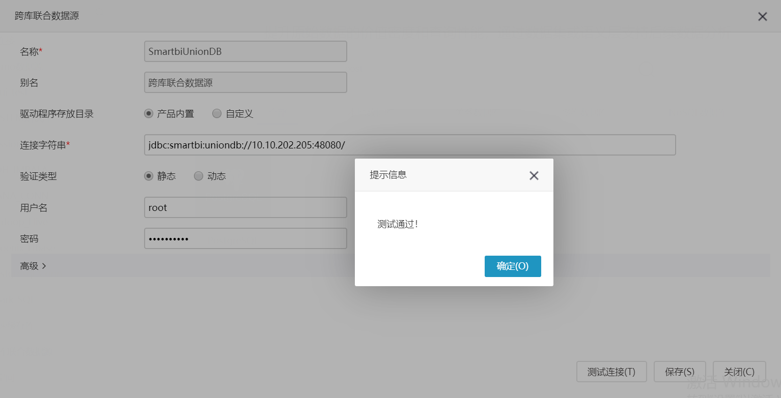Select the 自定义 driver directory radio button

coord(217,114)
